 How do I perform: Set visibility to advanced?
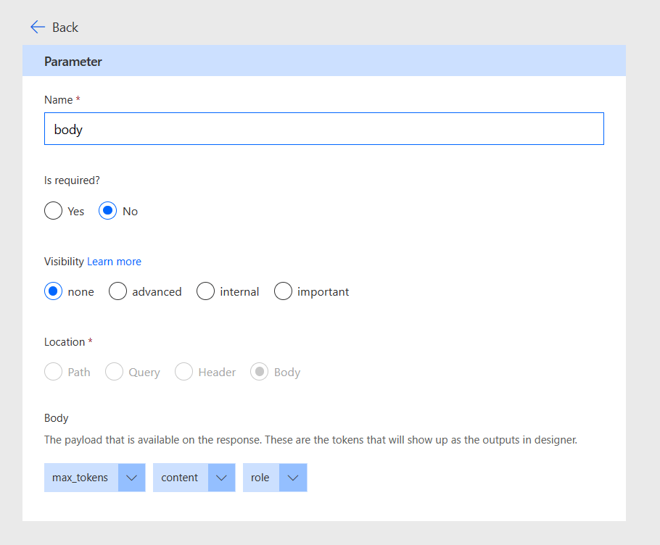pos(117,291)
